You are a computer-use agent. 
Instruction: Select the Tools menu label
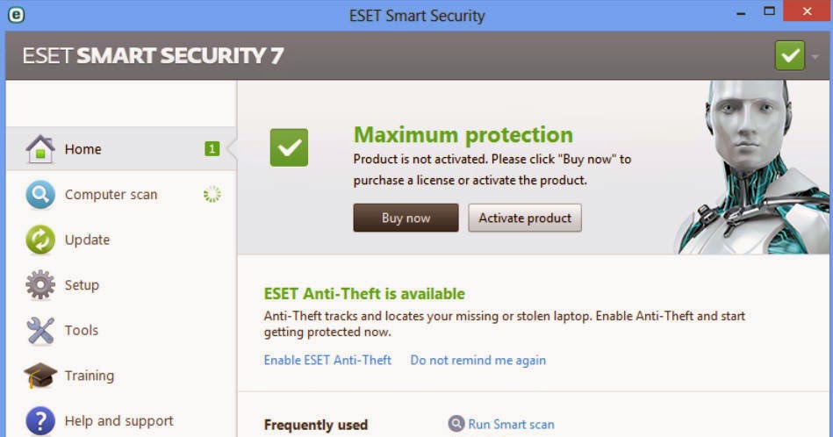pyautogui.click(x=82, y=330)
